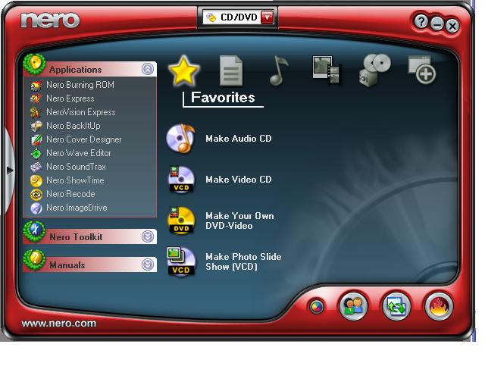Click the Nero BackItUp icon
The image size is (485, 388).
36,126
